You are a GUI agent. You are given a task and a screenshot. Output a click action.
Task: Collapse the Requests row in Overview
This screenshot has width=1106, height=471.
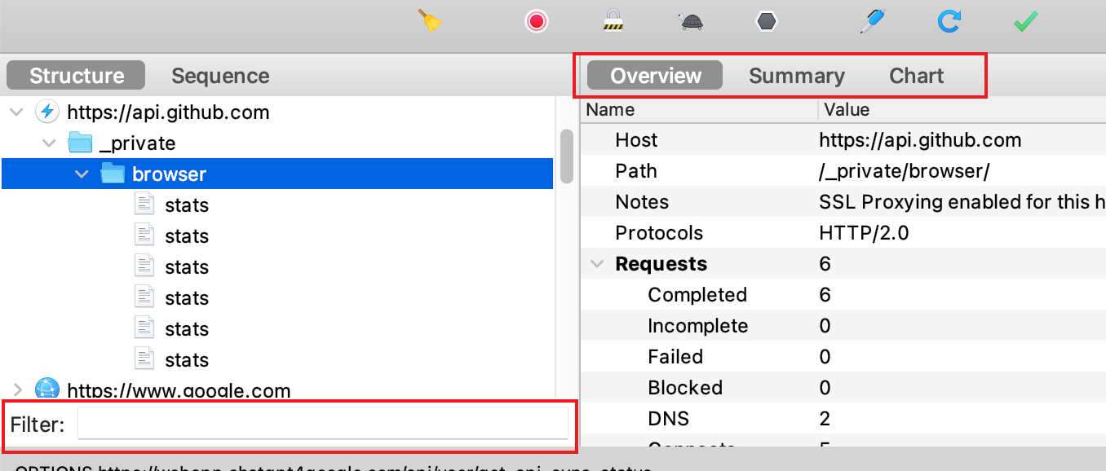point(598,264)
